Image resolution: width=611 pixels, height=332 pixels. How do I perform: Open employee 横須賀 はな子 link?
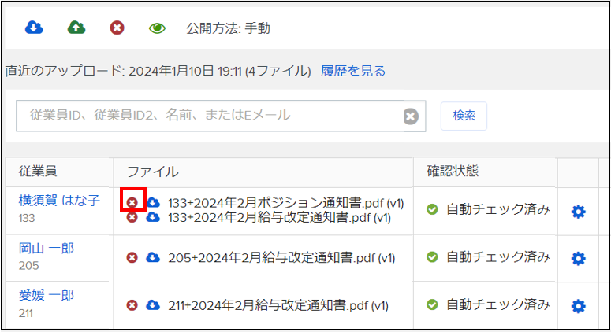coord(59,201)
